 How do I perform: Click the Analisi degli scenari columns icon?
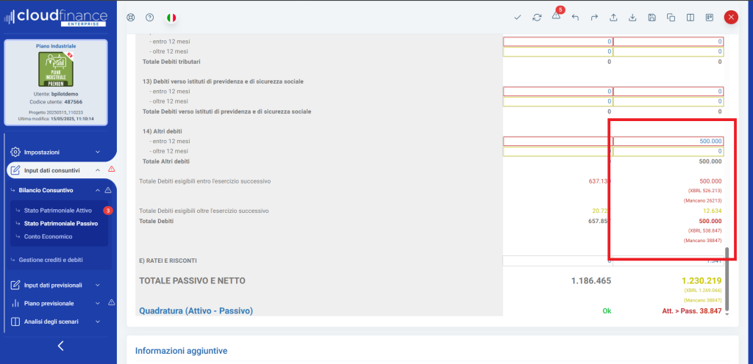click(x=15, y=321)
